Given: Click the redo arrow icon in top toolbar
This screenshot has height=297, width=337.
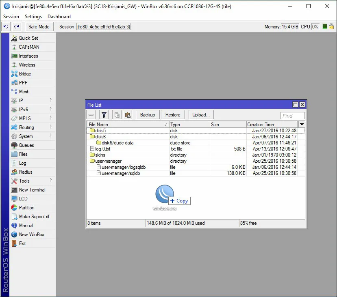Looking at the screenshot, I should coord(16,27).
